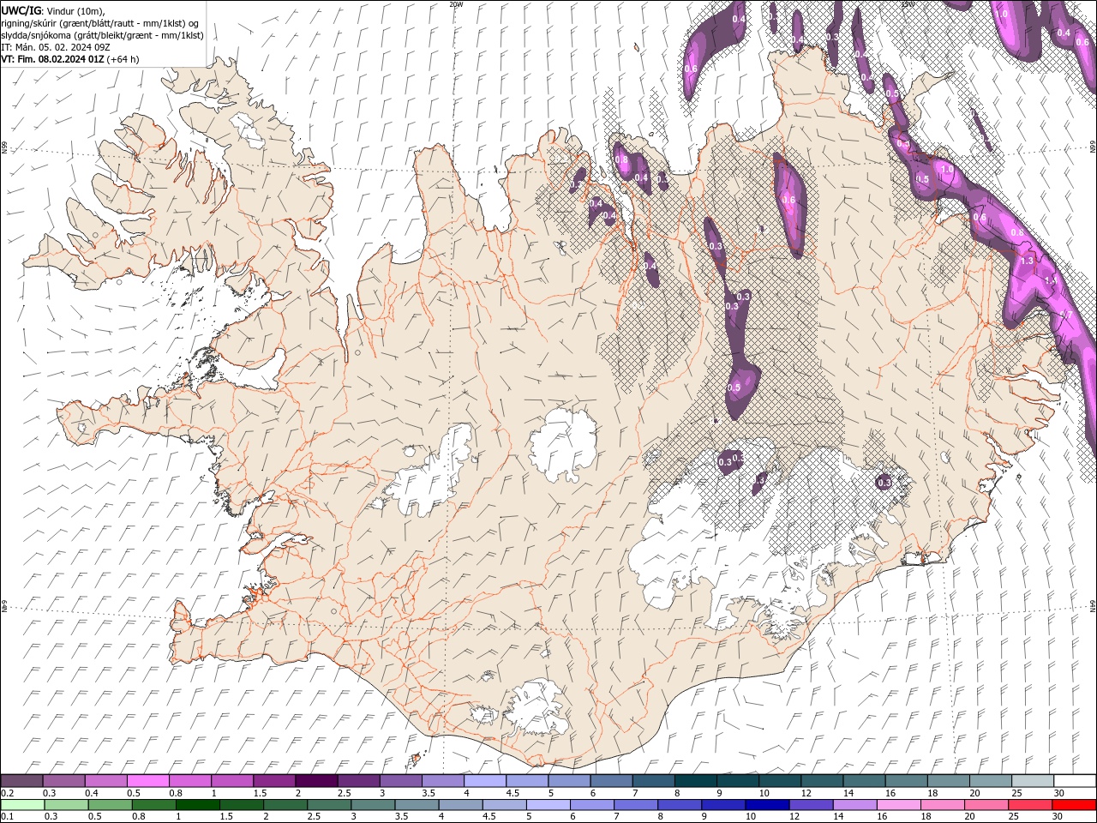Pick the bright red lower swatch after 30
The width and height of the screenshot is (1097, 823).
tap(1073, 805)
